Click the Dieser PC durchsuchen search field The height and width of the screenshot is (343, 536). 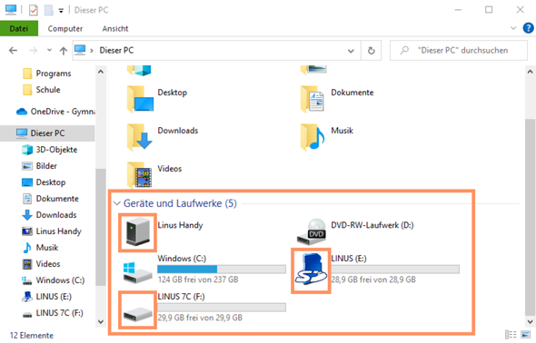459,51
